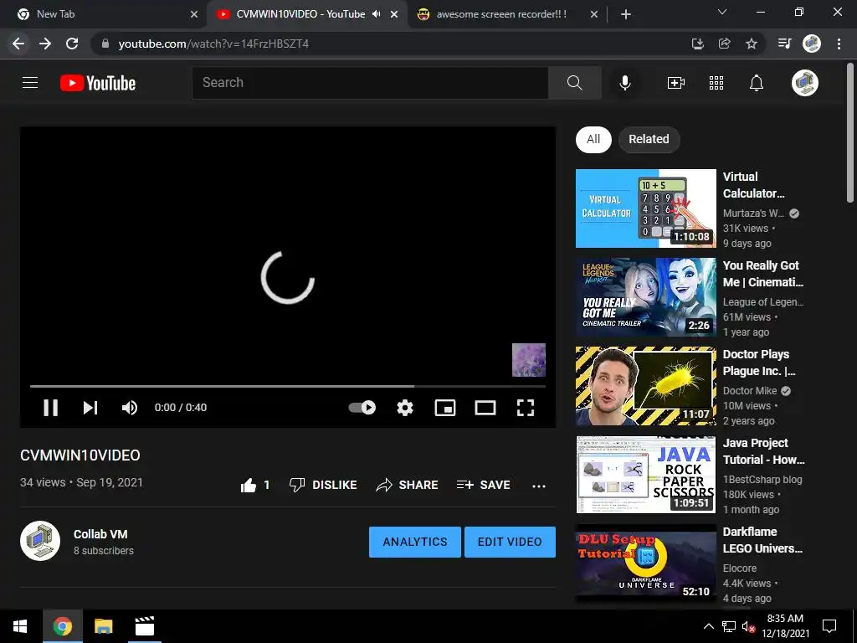Pause the video
Screen dimensions: 857x643
(x=51, y=408)
